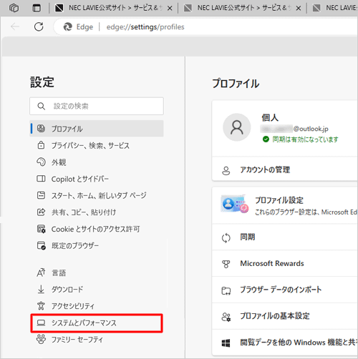Click the profile preferences people-gear icon
This screenshot has width=358, height=359.
[x=226, y=317]
